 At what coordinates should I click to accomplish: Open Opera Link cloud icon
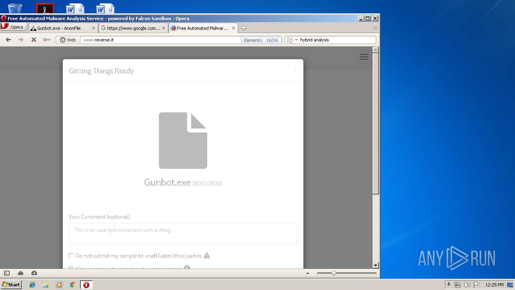21,273
